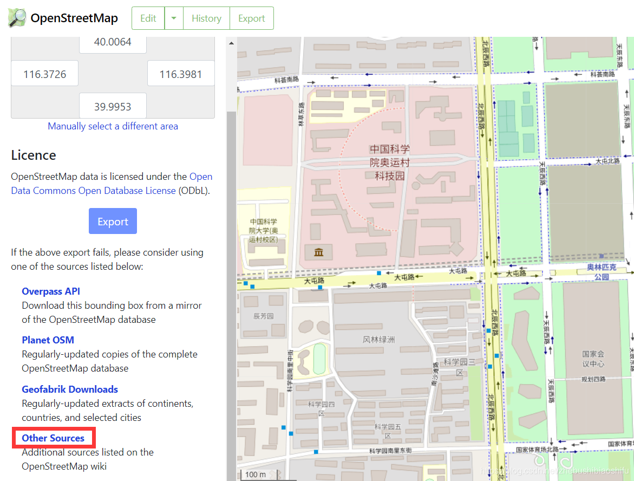634x481 pixels.
Task: Click the OpenStreetMap logo icon
Action: click(x=17, y=17)
